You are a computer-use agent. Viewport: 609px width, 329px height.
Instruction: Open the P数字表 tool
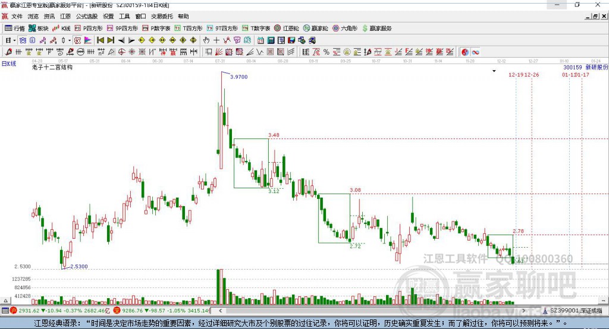click(156, 29)
